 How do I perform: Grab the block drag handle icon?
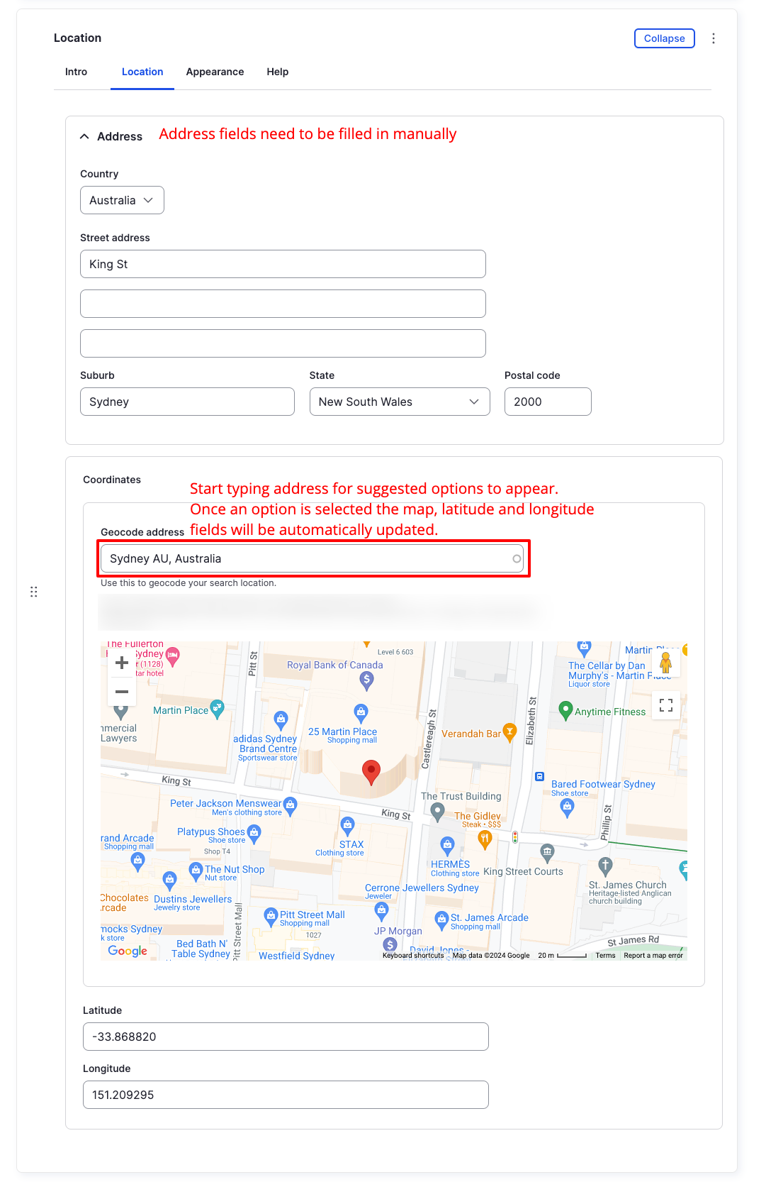click(x=33, y=592)
